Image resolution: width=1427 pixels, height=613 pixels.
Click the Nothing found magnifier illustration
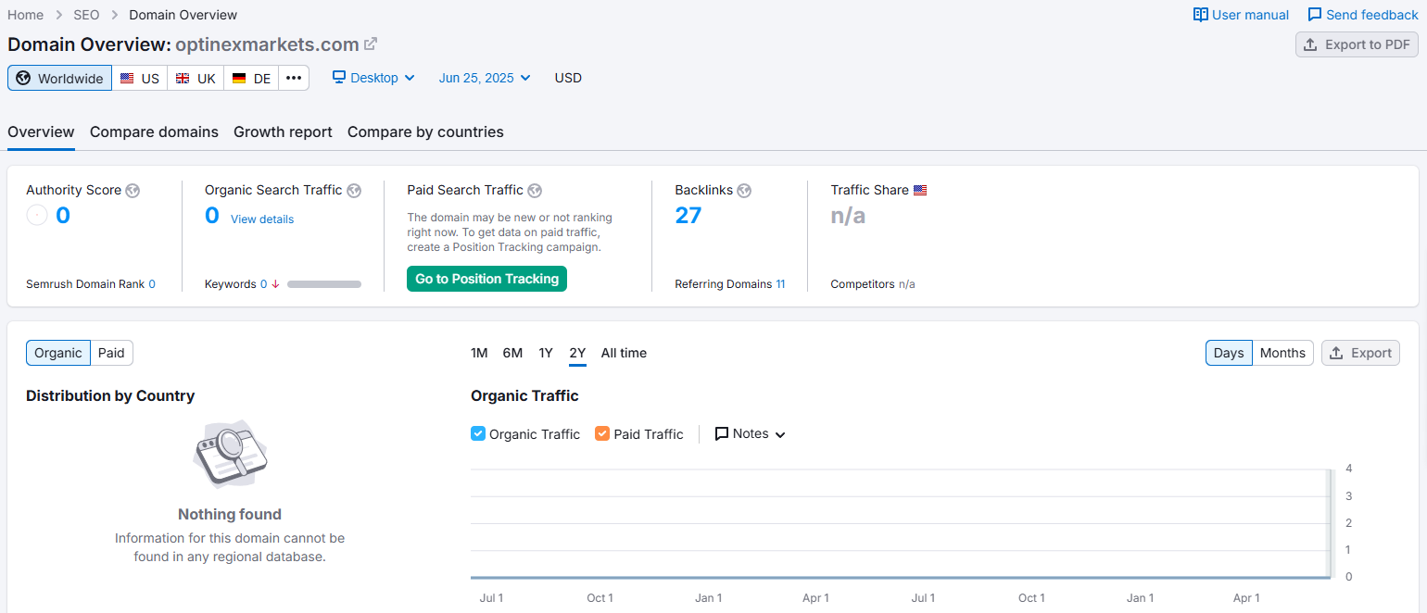230,454
